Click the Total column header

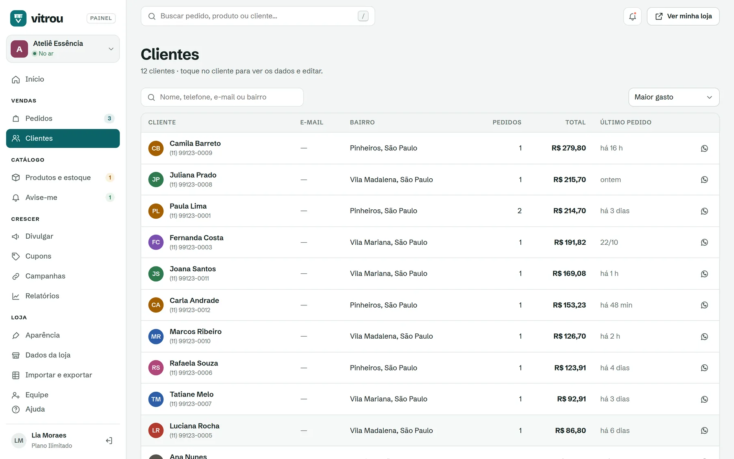(575, 122)
